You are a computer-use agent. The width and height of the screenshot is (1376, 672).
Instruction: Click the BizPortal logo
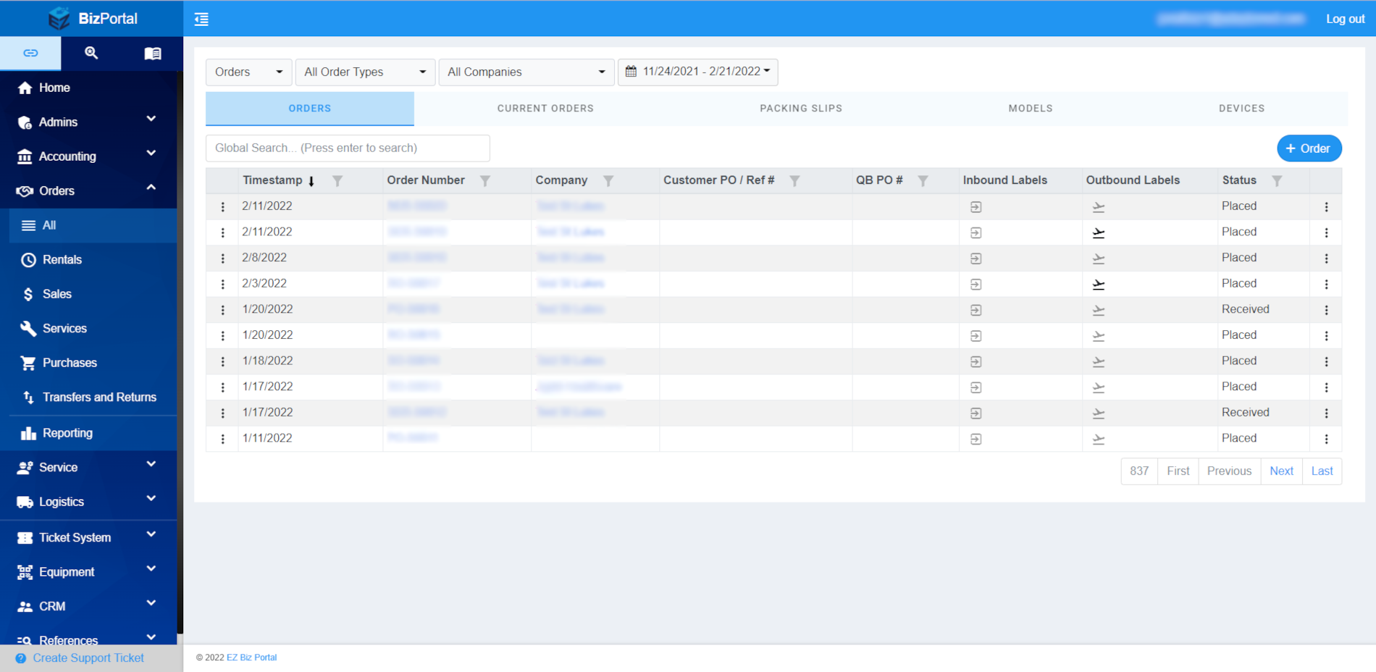coord(92,18)
